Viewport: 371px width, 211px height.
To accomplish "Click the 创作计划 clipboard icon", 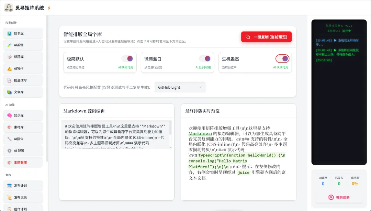I will [10, 209].
